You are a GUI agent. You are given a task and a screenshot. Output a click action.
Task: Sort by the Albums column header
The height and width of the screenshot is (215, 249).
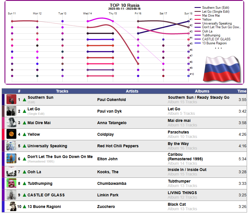pos(202,91)
